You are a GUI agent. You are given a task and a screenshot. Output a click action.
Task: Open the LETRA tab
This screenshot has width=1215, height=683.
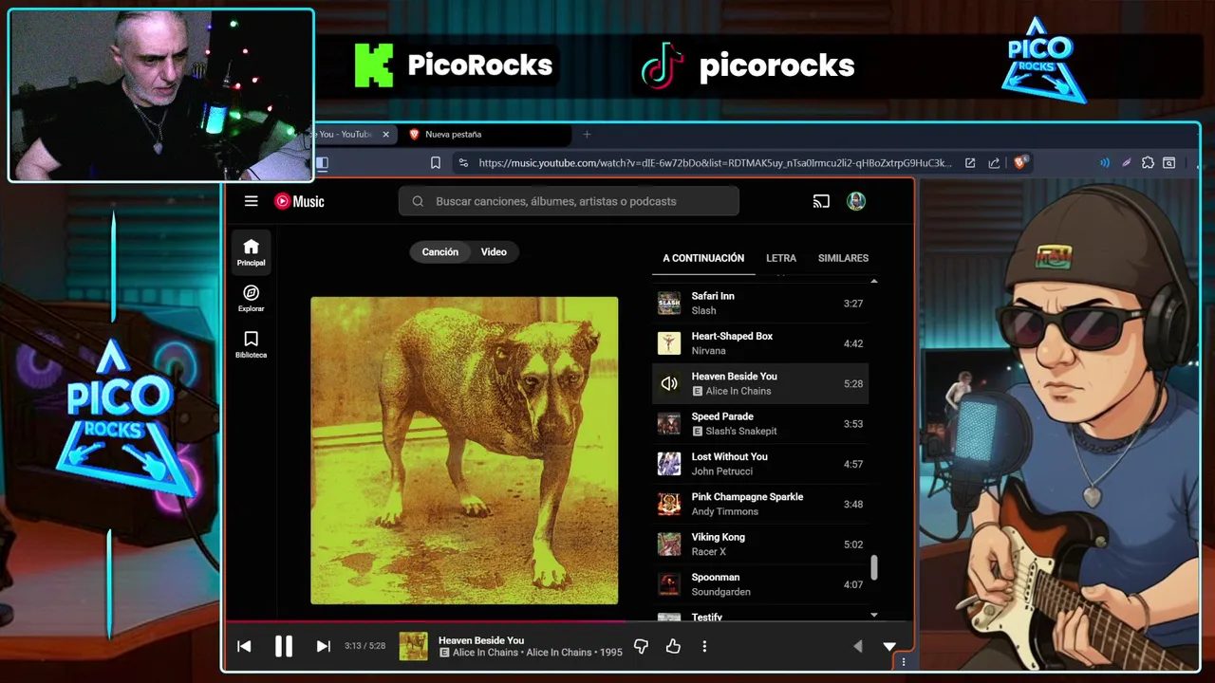pos(781,258)
